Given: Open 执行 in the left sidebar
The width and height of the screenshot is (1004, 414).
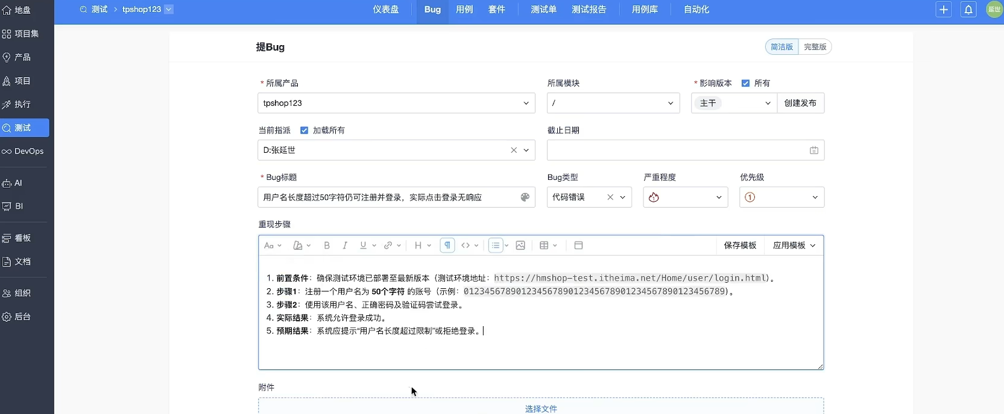Looking at the screenshot, I should tap(17, 104).
